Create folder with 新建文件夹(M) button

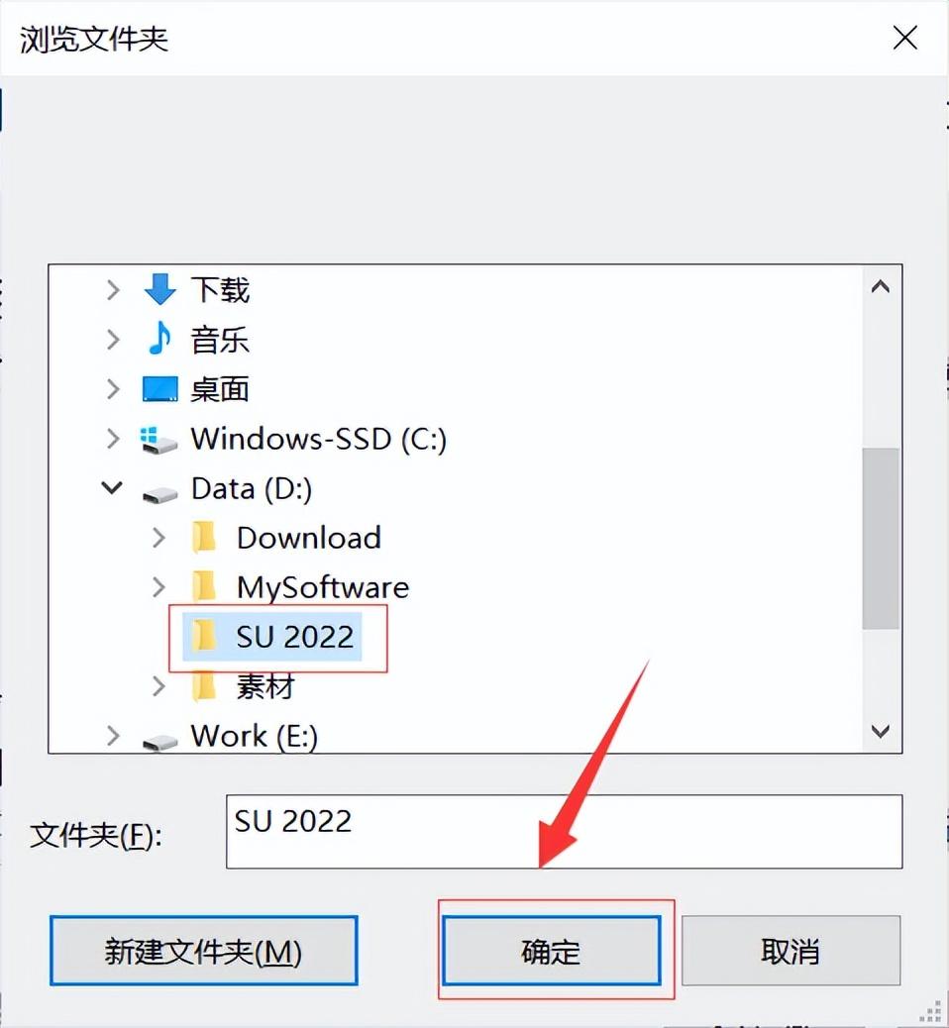pos(203,951)
